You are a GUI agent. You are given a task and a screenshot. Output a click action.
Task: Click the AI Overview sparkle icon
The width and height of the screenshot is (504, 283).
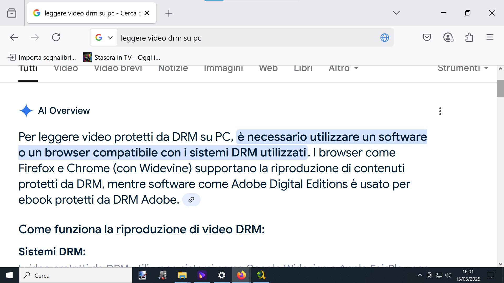(x=26, y=111)
